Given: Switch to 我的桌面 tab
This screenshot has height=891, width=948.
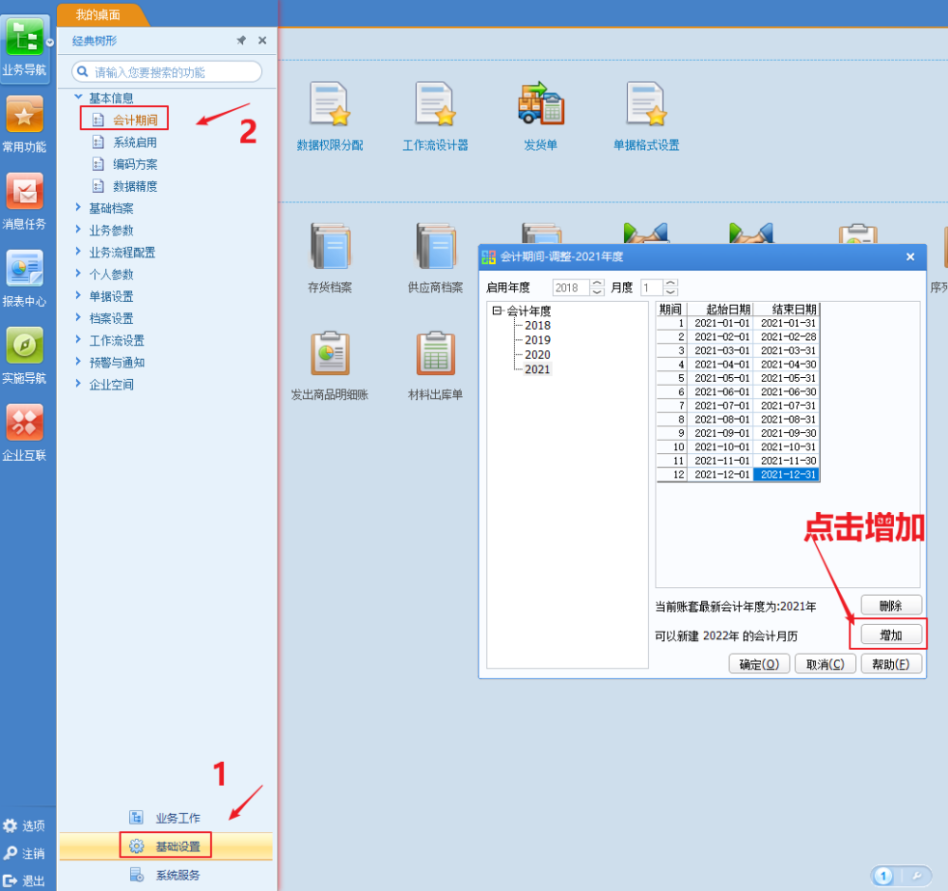Looking at the screenshot, I should [98, 14].
